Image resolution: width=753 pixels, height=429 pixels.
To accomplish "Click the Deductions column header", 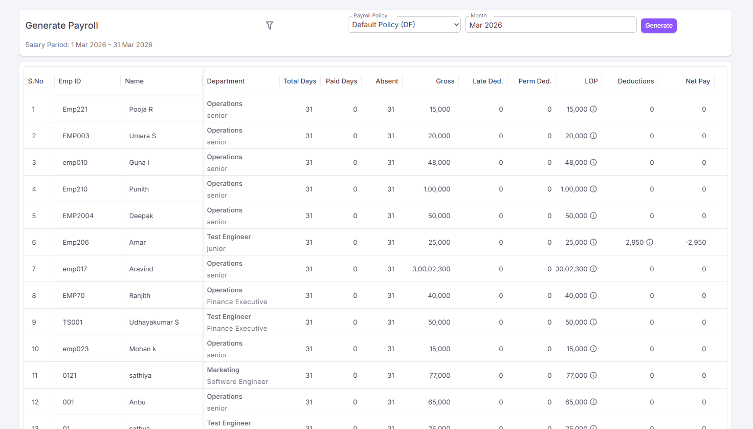I will tap(636, 81).
